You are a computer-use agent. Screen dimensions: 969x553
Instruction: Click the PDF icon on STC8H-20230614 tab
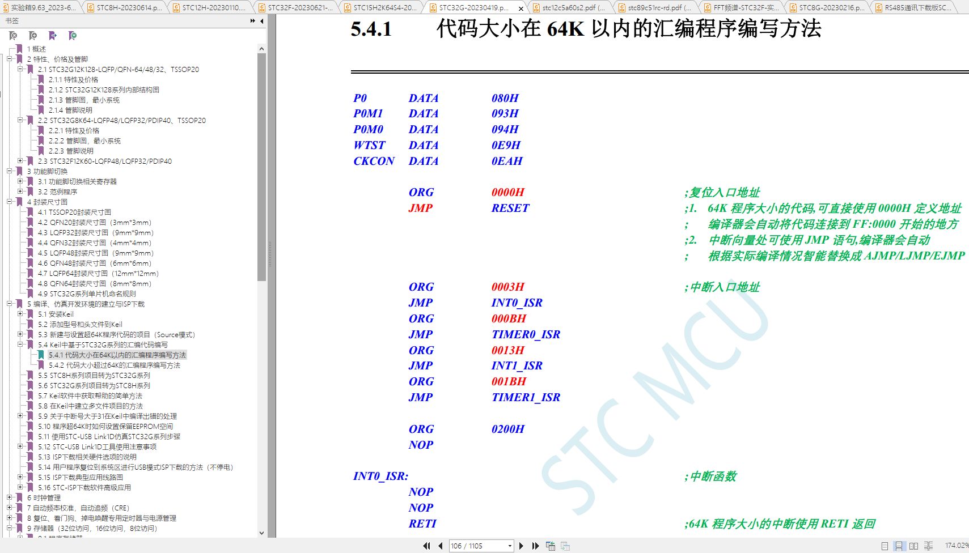(x=91, y=8)
